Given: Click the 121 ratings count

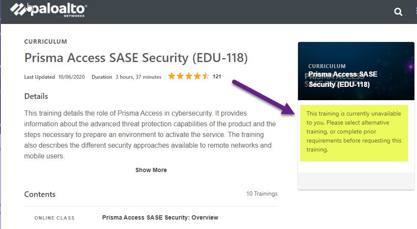Looking at the screenshot, I should (217, 77).
